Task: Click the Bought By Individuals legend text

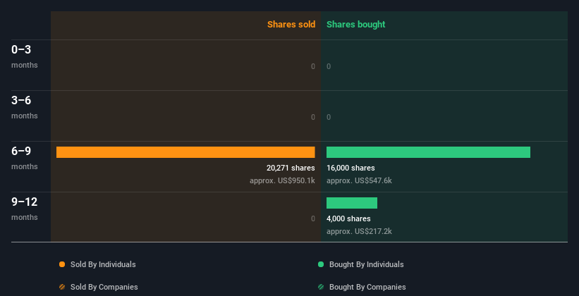Action: (366, 264)
